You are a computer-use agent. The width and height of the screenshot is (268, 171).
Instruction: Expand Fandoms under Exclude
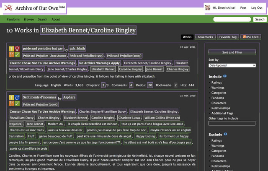218,156
